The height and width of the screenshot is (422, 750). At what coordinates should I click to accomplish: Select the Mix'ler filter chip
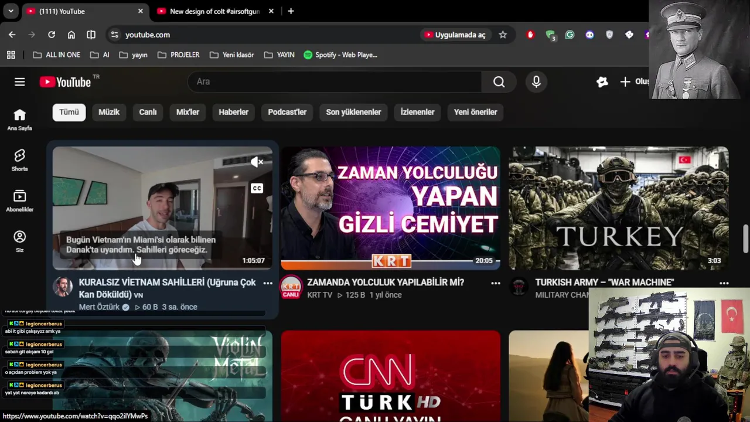coord(187,112)
